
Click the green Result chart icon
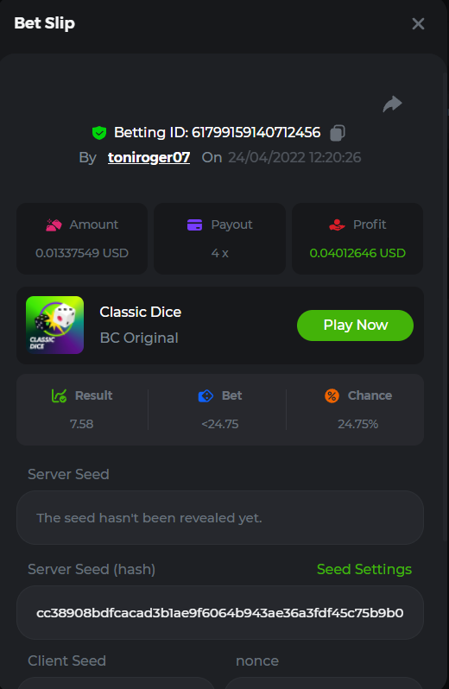(x=60, y=396)
